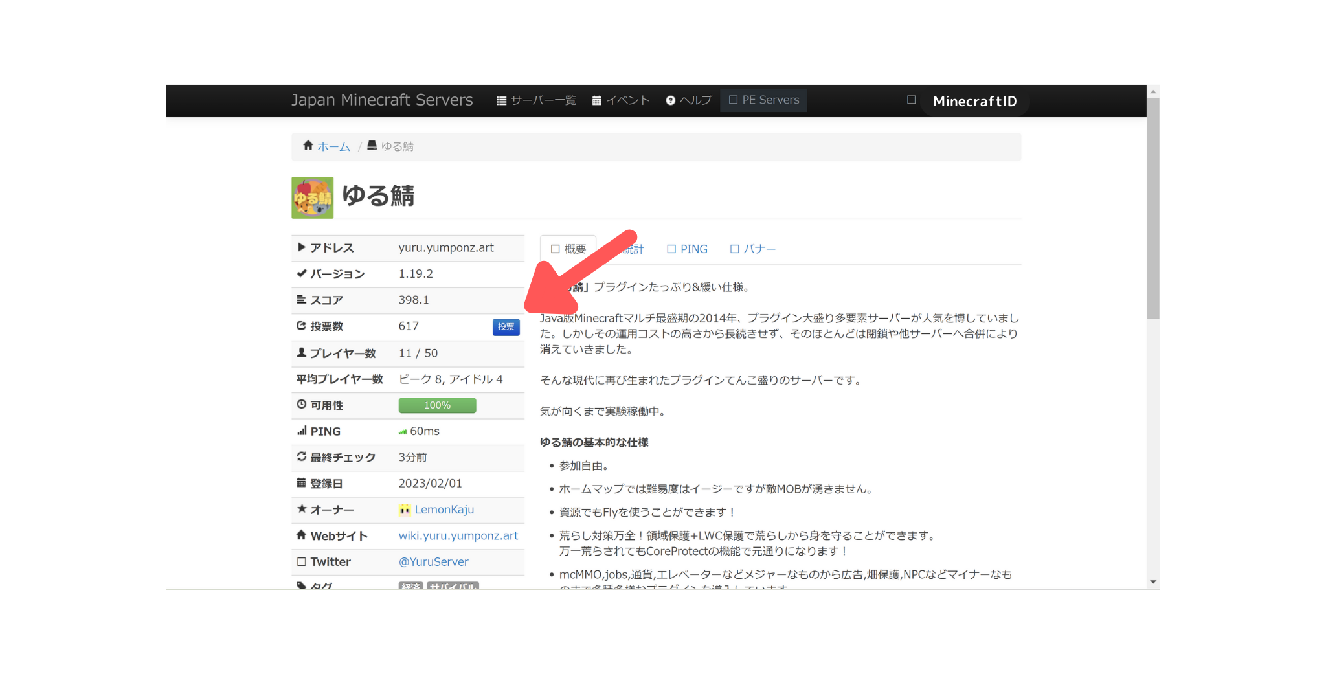Click the 投票数 share icon
Viewport: 1326px width, 674px height.
[301, 326]
